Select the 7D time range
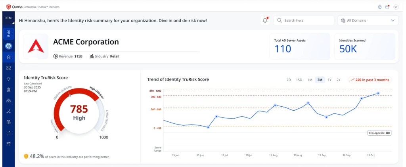406x167 pixels. coord(289,80)
